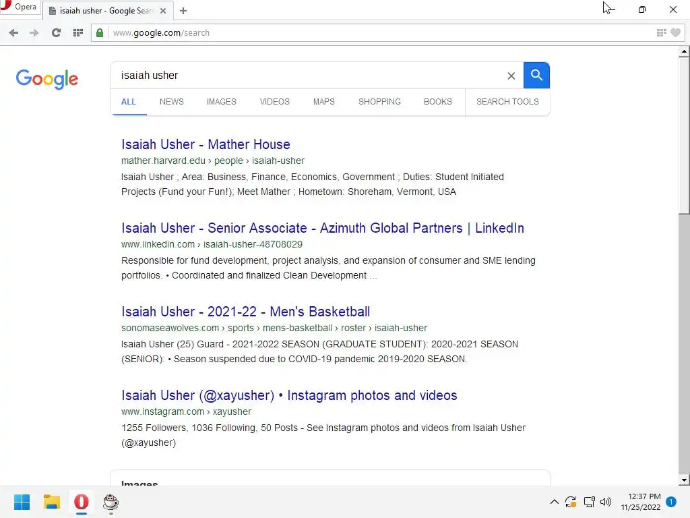
Task: Open the Speed Dial grid icon
Action: (78, 32)
